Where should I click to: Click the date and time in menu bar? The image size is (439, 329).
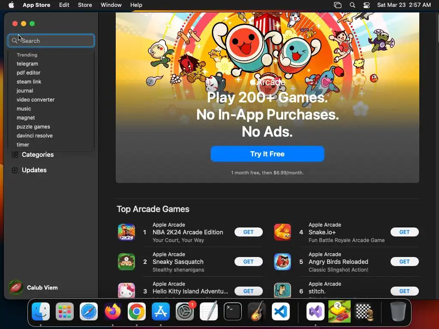tap(404, 5)
